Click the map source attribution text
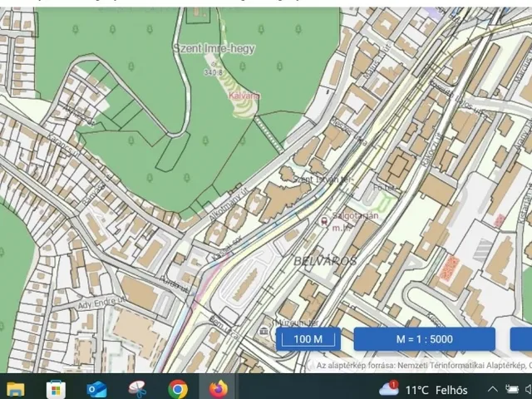The height and width of the screenshot is (399, 532). click(422, 365)
